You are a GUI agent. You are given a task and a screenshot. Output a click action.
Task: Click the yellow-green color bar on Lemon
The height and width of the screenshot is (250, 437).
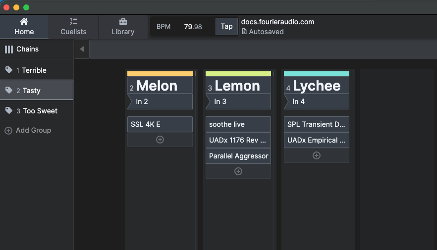(238, 74)
